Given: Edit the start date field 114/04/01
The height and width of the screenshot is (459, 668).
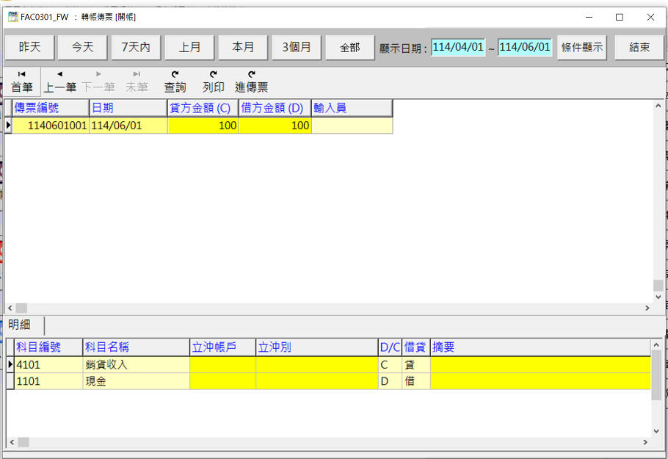Looking at the screenshot, I should tap(458, 47).
